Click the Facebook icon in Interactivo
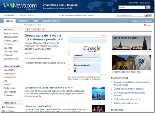Image resolution: width=155 pixels, height=113 pixels. 3,107
